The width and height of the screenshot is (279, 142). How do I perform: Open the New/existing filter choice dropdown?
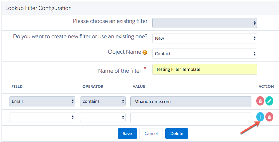tap(204, 38)
